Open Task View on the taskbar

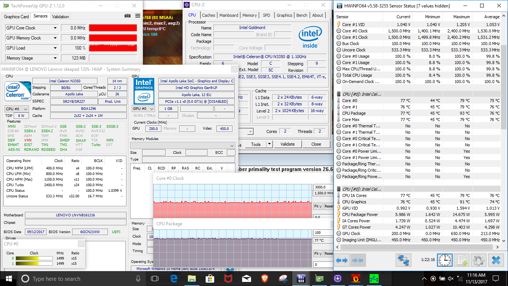[155, 279]
